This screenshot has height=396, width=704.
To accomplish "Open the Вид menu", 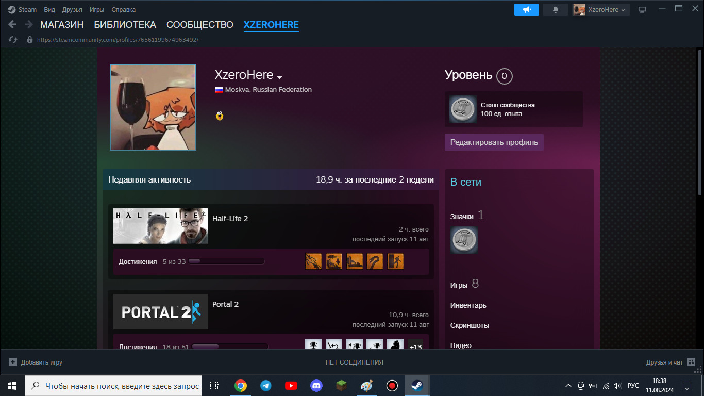I will (49, 10).
